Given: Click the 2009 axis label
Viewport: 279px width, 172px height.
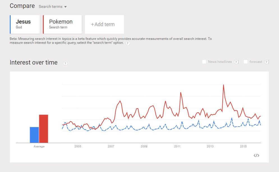Looking at the screenshot, I should (x=144, y=146).
